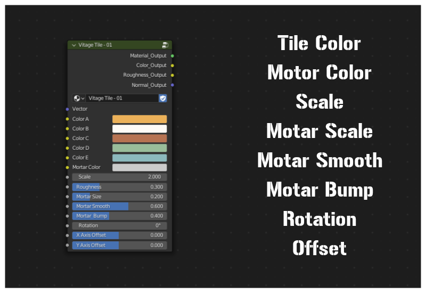Click the X Axis Offset slider
This screenshot has width=426, height=293.
[x=119, y=235]
